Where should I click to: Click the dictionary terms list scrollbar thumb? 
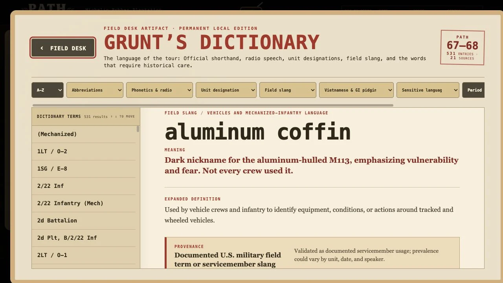point(138,129)
